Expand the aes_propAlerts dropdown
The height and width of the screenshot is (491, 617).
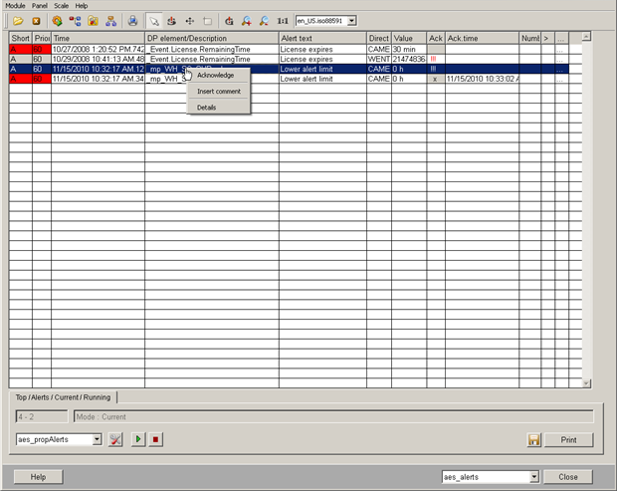coord(97,439)
